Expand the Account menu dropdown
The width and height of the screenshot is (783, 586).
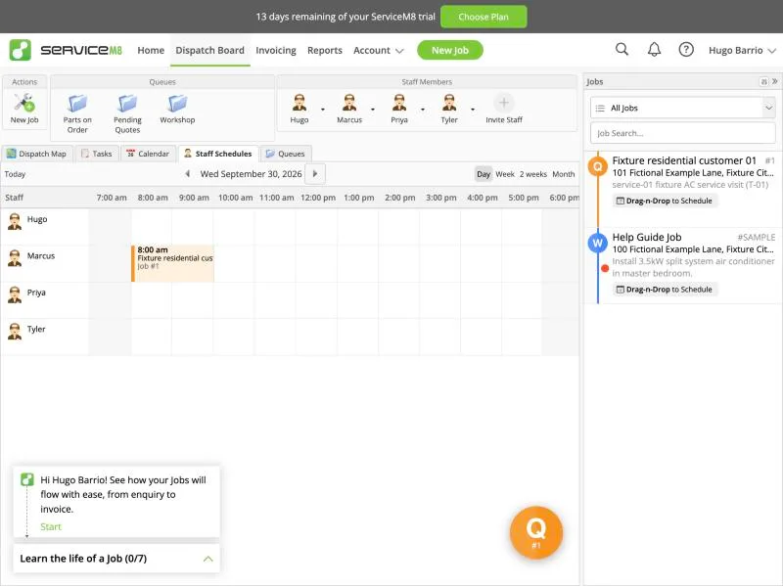[378, 51]
